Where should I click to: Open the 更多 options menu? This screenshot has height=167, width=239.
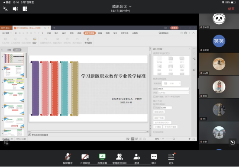point(171,159)
